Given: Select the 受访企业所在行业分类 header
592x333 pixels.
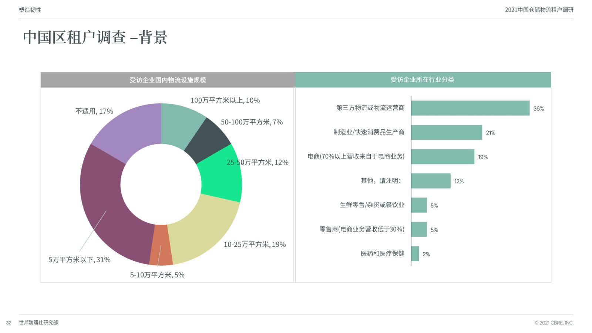Looking at the screenshot, I should (x=423, y=80).
